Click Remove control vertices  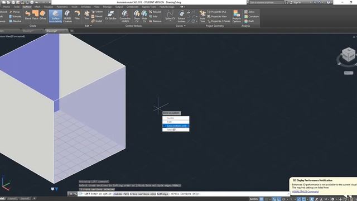pyautogui.click(x=155, y=21)
